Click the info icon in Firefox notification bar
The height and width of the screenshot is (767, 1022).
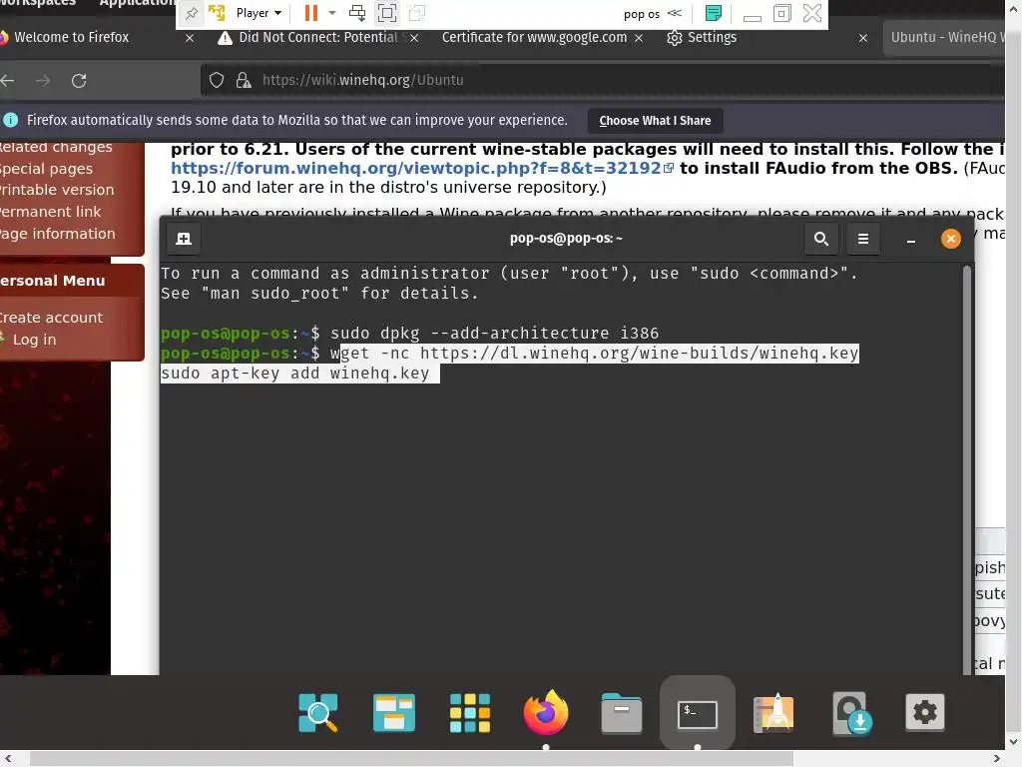(10, 120)
